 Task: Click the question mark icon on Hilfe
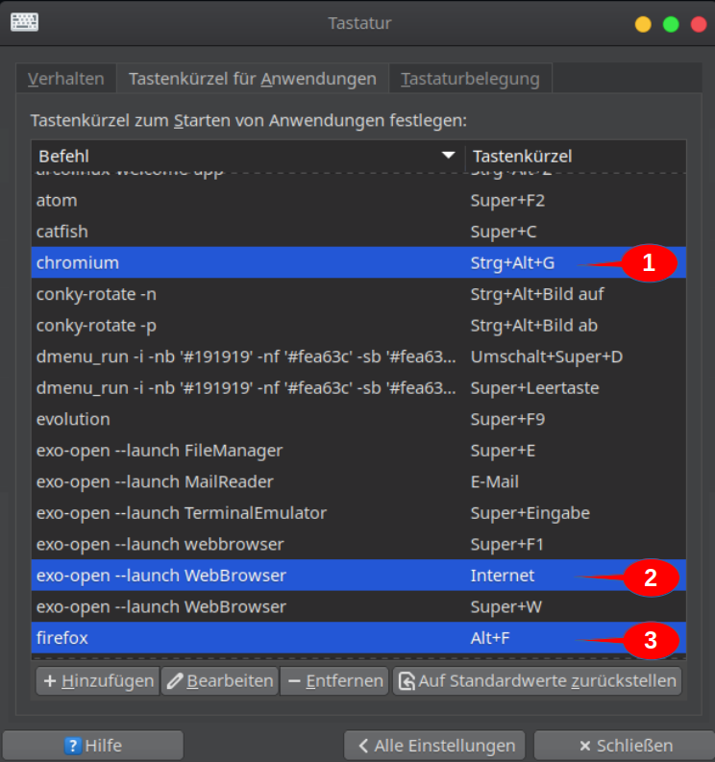(73, 746)
